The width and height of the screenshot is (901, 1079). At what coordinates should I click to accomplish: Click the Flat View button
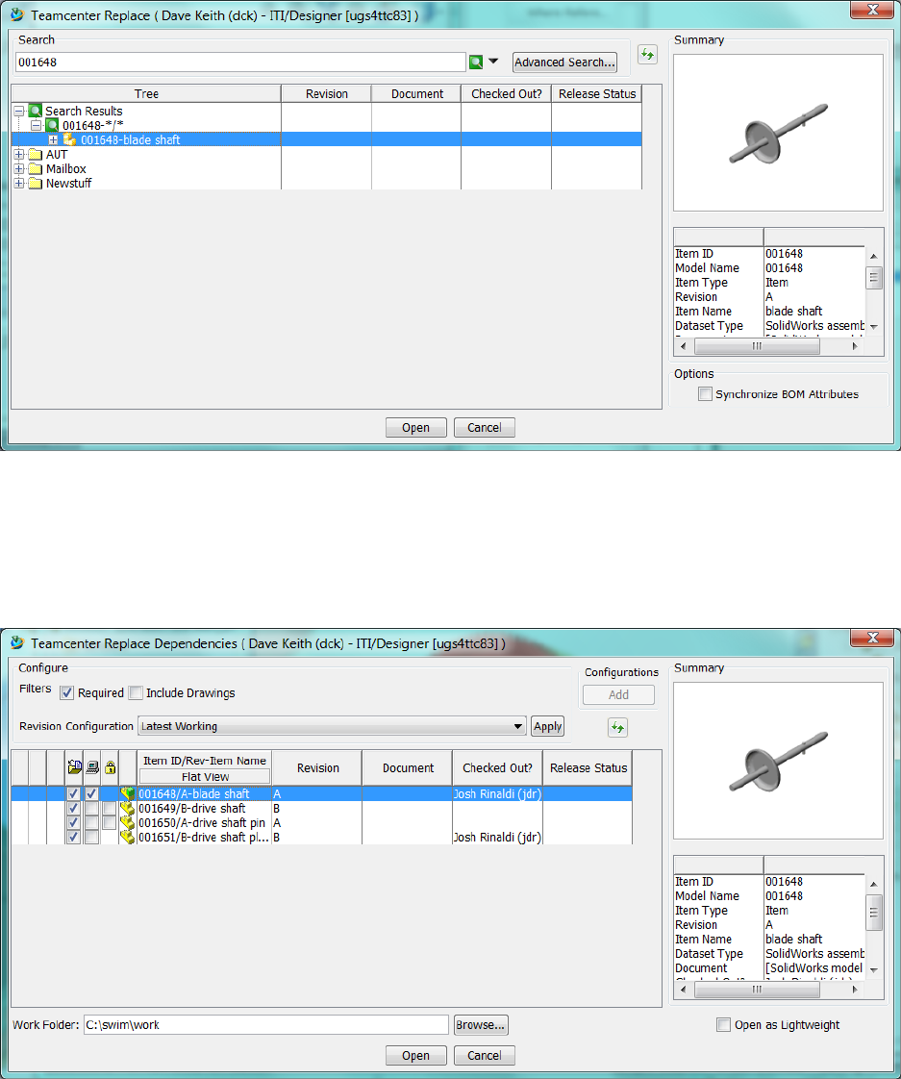coord(205,776)
